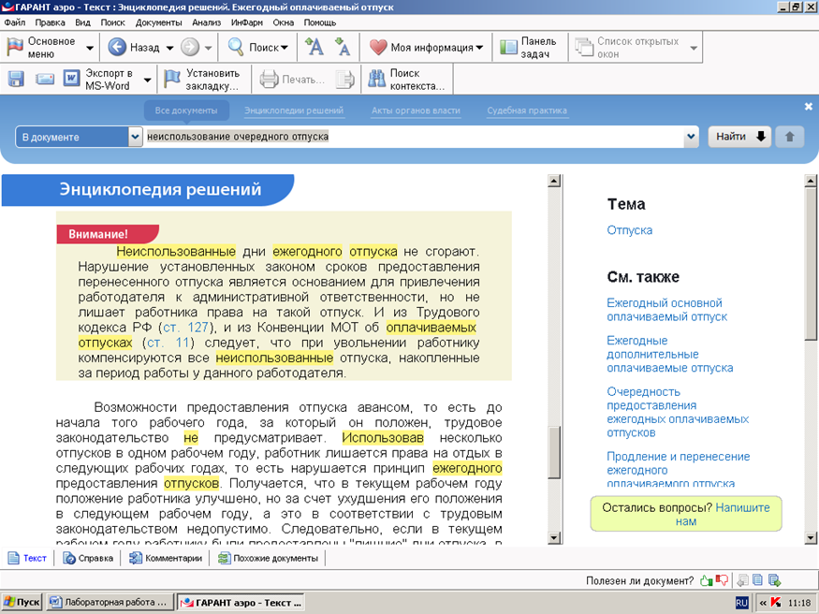
Task: Decrease font size with the A-down icon
Action: 343,47
